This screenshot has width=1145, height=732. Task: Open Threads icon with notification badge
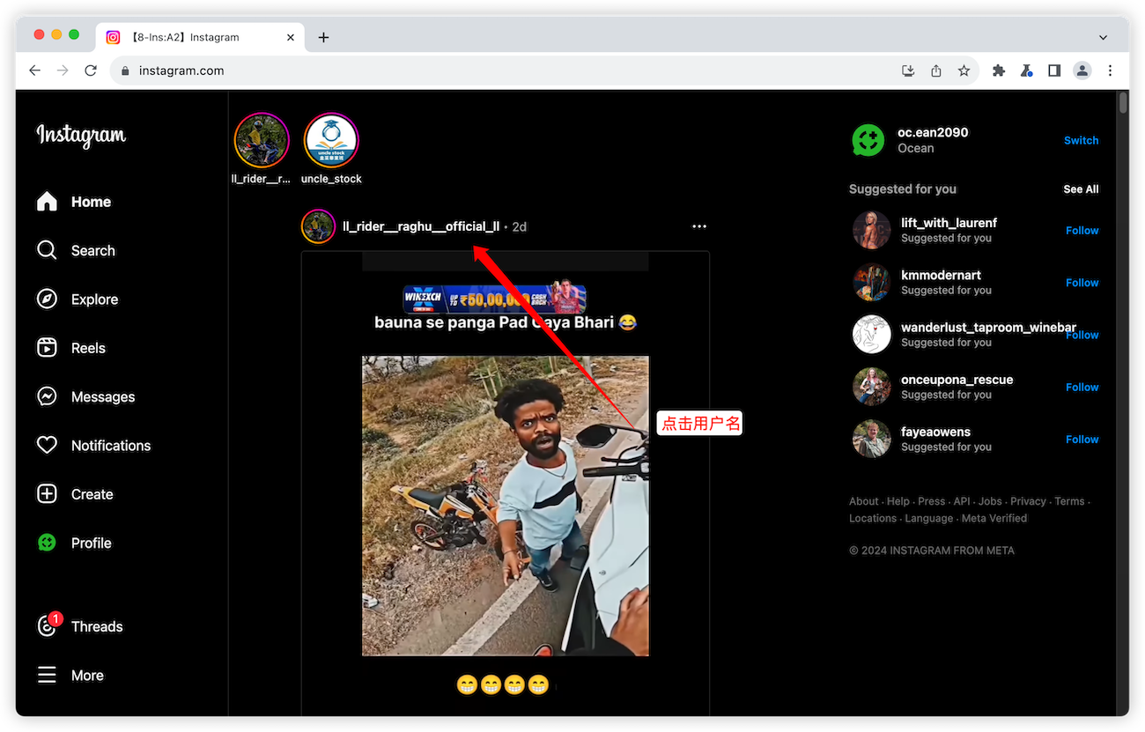coord(47,626)
